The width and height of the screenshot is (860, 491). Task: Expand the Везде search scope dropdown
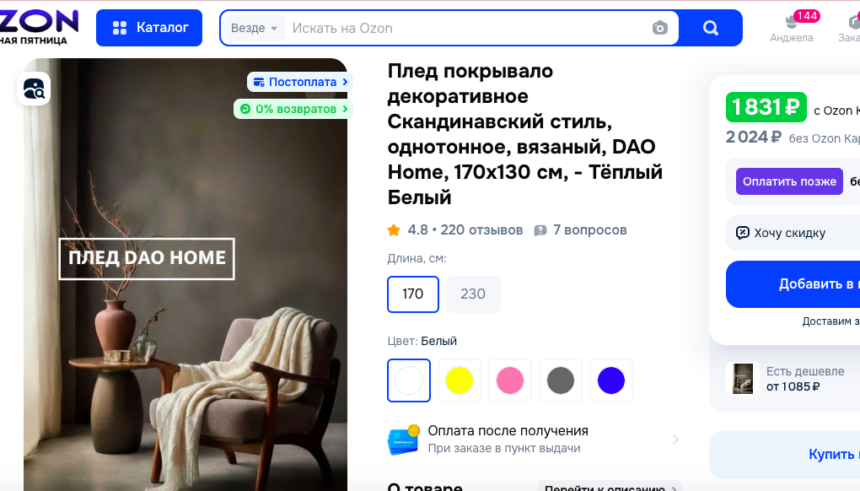coord(254,28)
